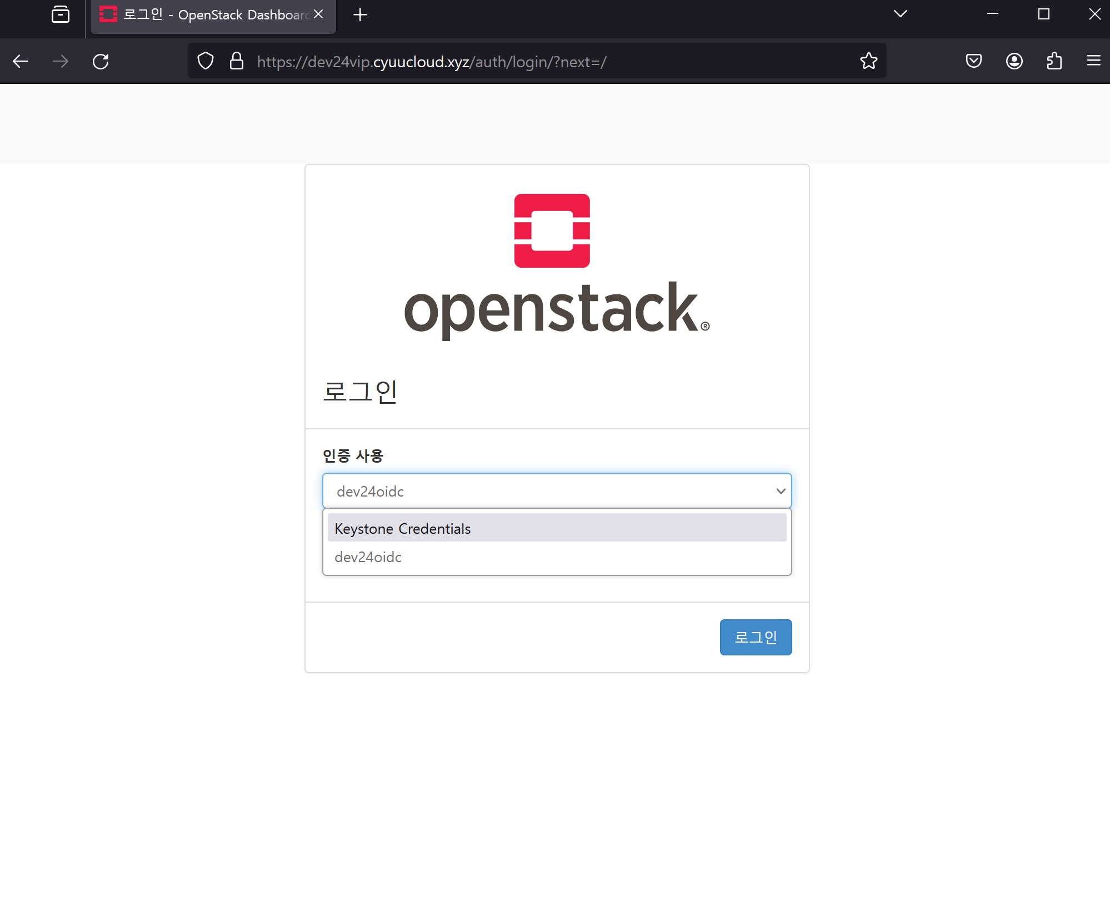Viewport: 1110px width, 912px height.
Task: Open the Save to Pocket icon
Action: (x=973, y=61)
